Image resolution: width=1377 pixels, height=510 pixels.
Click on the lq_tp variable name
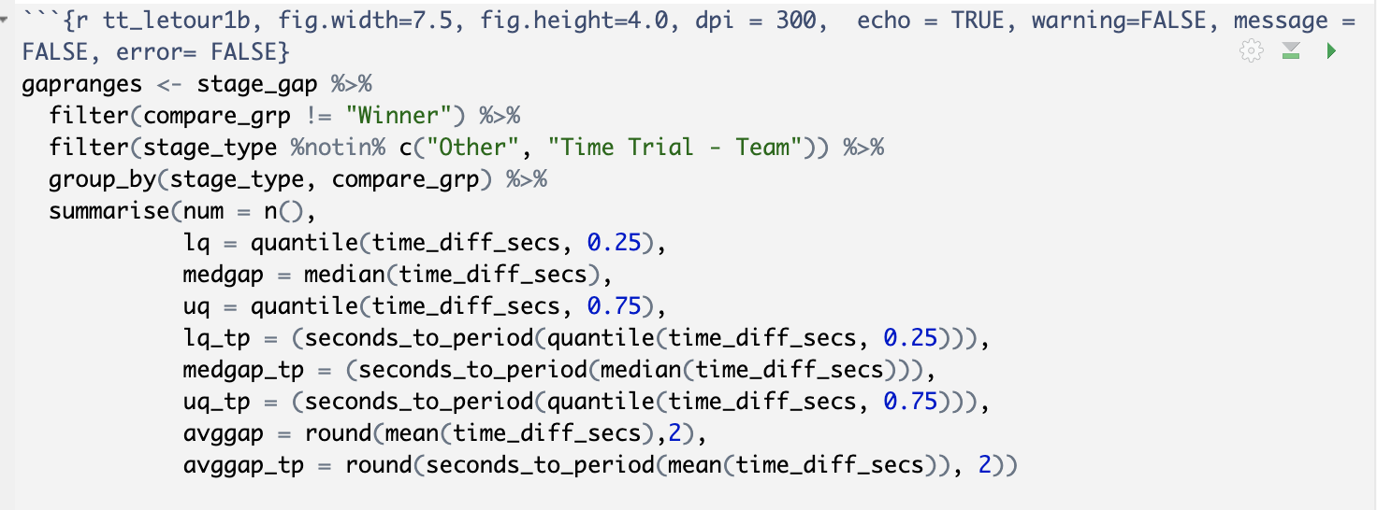click(217, 338)
